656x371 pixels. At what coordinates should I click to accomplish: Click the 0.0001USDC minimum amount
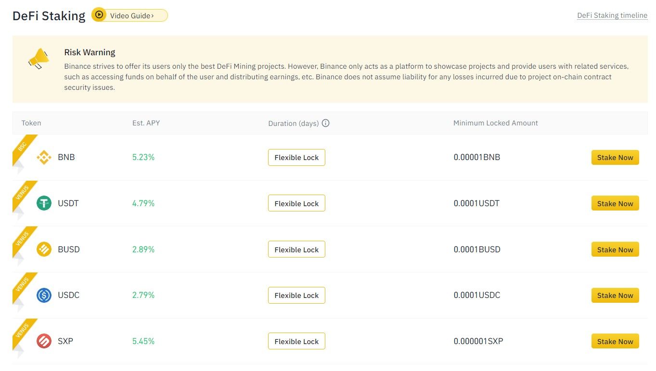477,295
